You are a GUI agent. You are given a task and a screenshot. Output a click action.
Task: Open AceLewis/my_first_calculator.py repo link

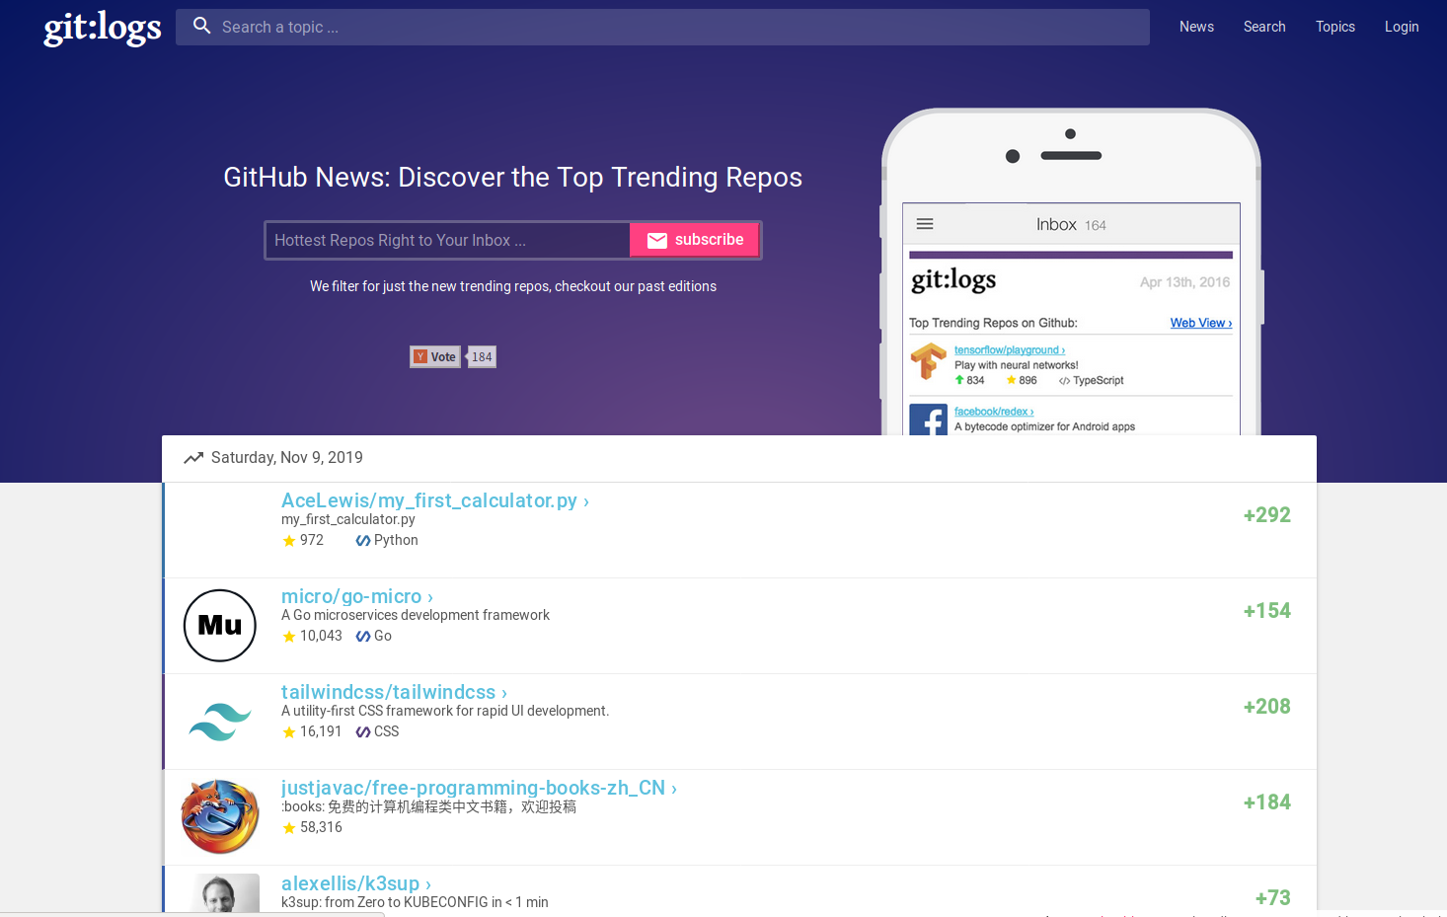tap(435, 500)
